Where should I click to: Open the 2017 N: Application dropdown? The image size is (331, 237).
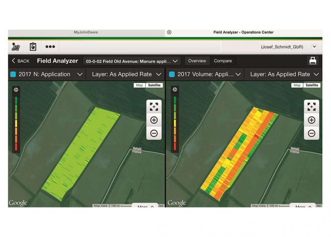(47, 74)
